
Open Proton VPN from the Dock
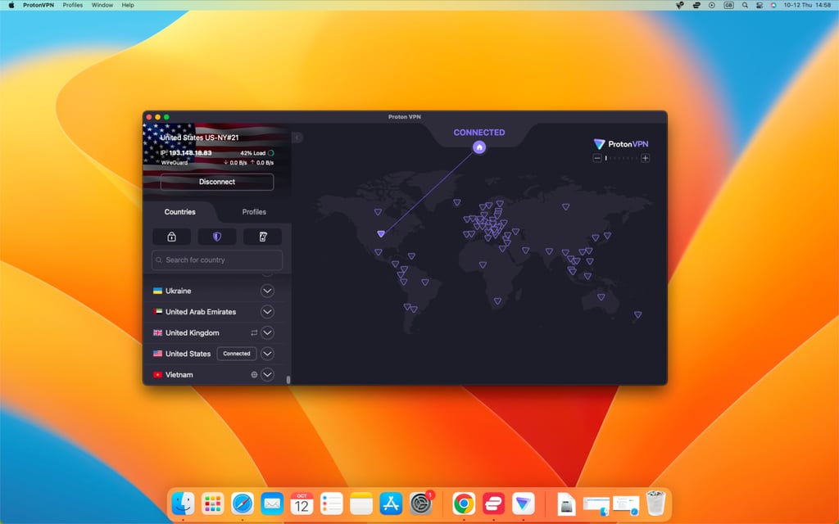tap(524, 504)
